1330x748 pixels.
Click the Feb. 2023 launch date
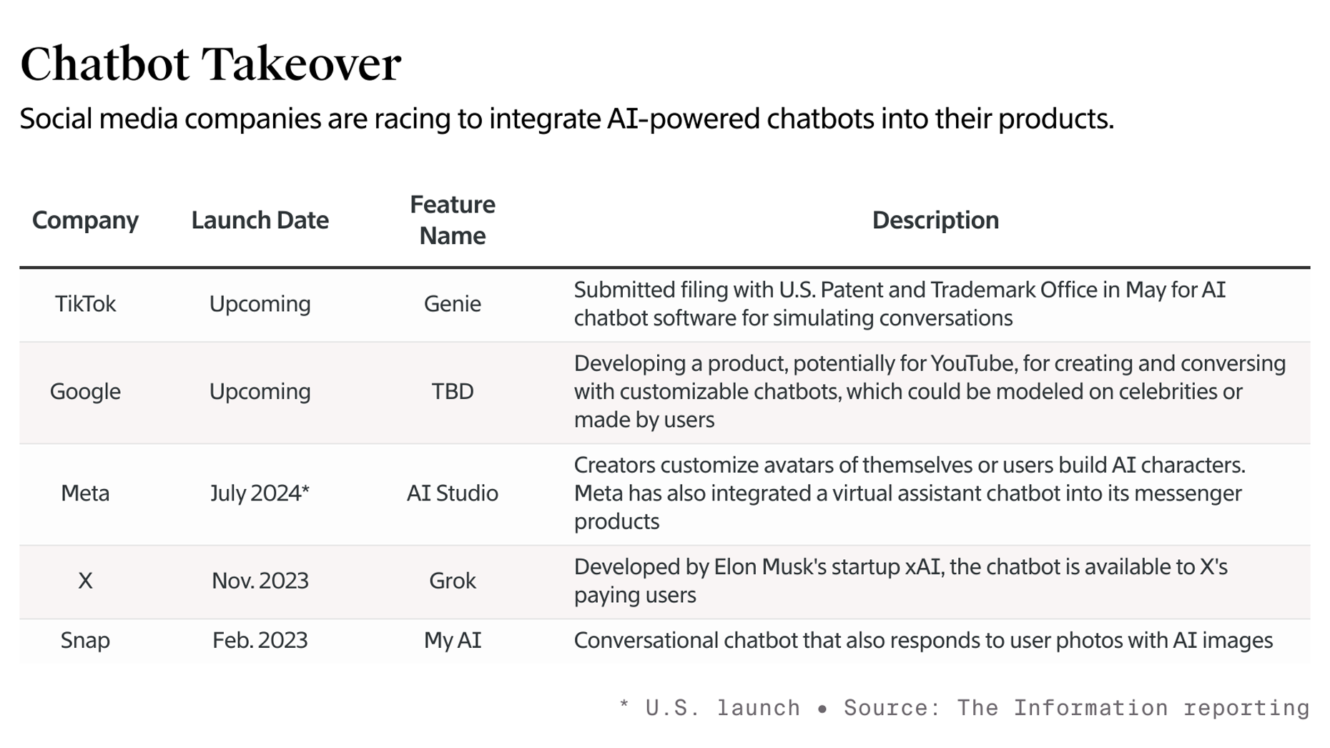pyautogui.click(x=260, y=640)
